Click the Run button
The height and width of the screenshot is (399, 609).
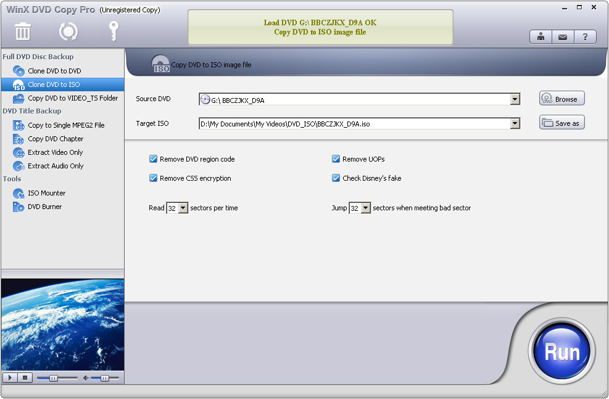coord(561,351)
